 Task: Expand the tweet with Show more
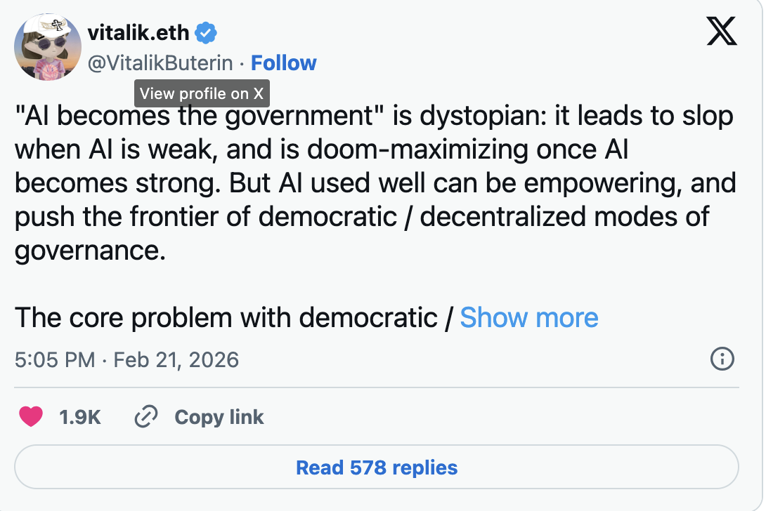coord(529,318)
